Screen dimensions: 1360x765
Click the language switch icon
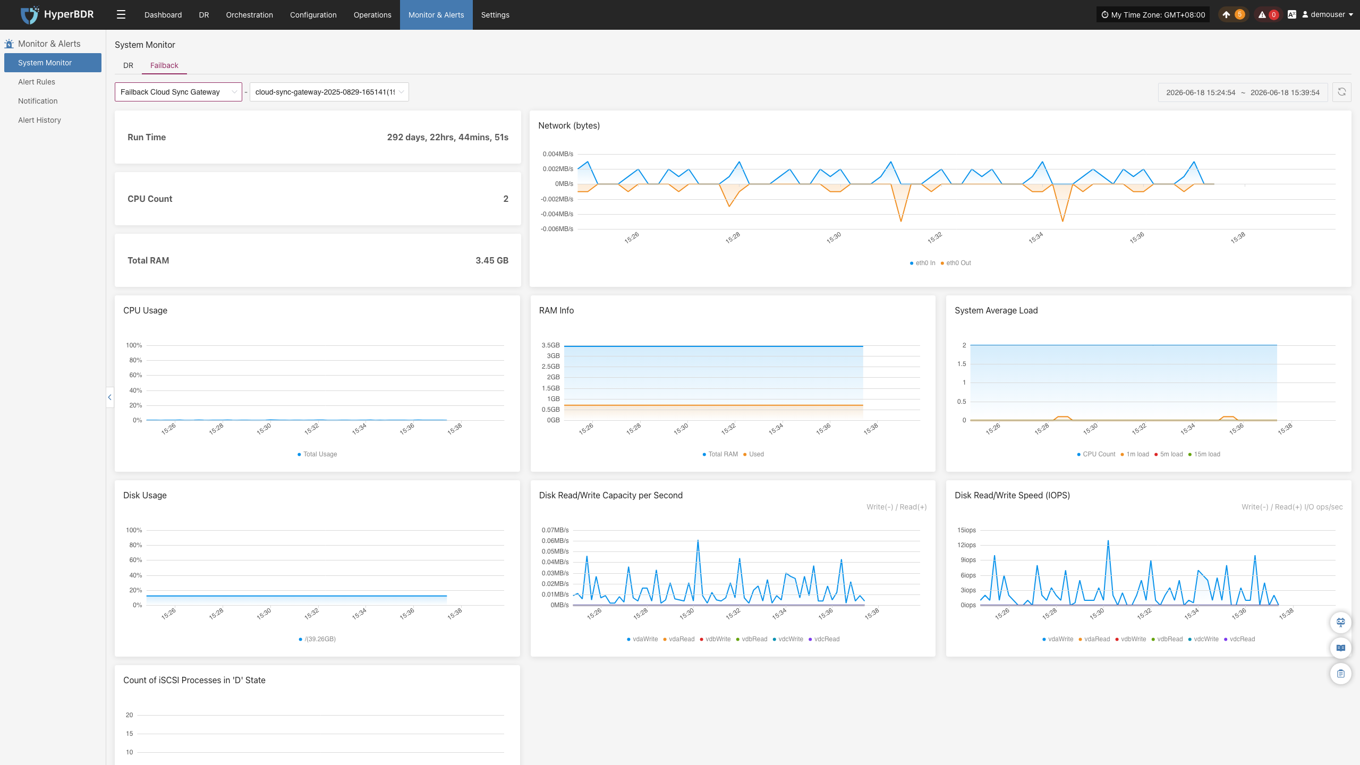pos(1292,15)
